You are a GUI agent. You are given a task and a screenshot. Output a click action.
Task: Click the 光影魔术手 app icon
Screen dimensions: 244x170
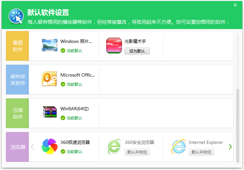[x=114, y=45]
